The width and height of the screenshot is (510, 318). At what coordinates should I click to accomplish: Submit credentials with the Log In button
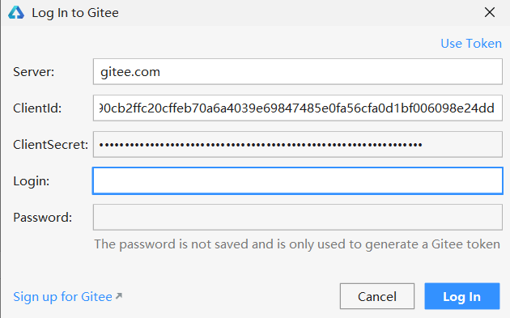pyautogui.click(x=462, y=296)
